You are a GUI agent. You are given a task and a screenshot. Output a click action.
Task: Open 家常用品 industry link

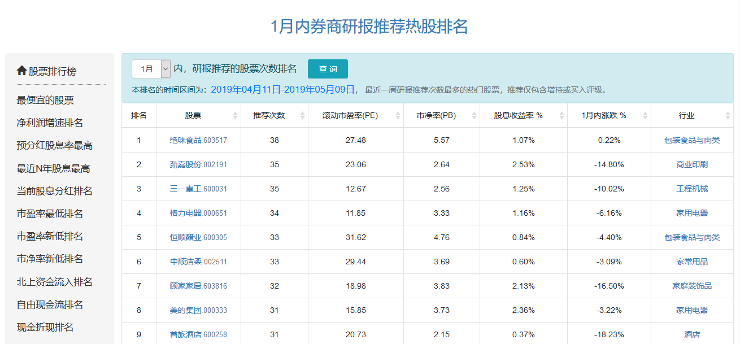click(x=692, y=262)
